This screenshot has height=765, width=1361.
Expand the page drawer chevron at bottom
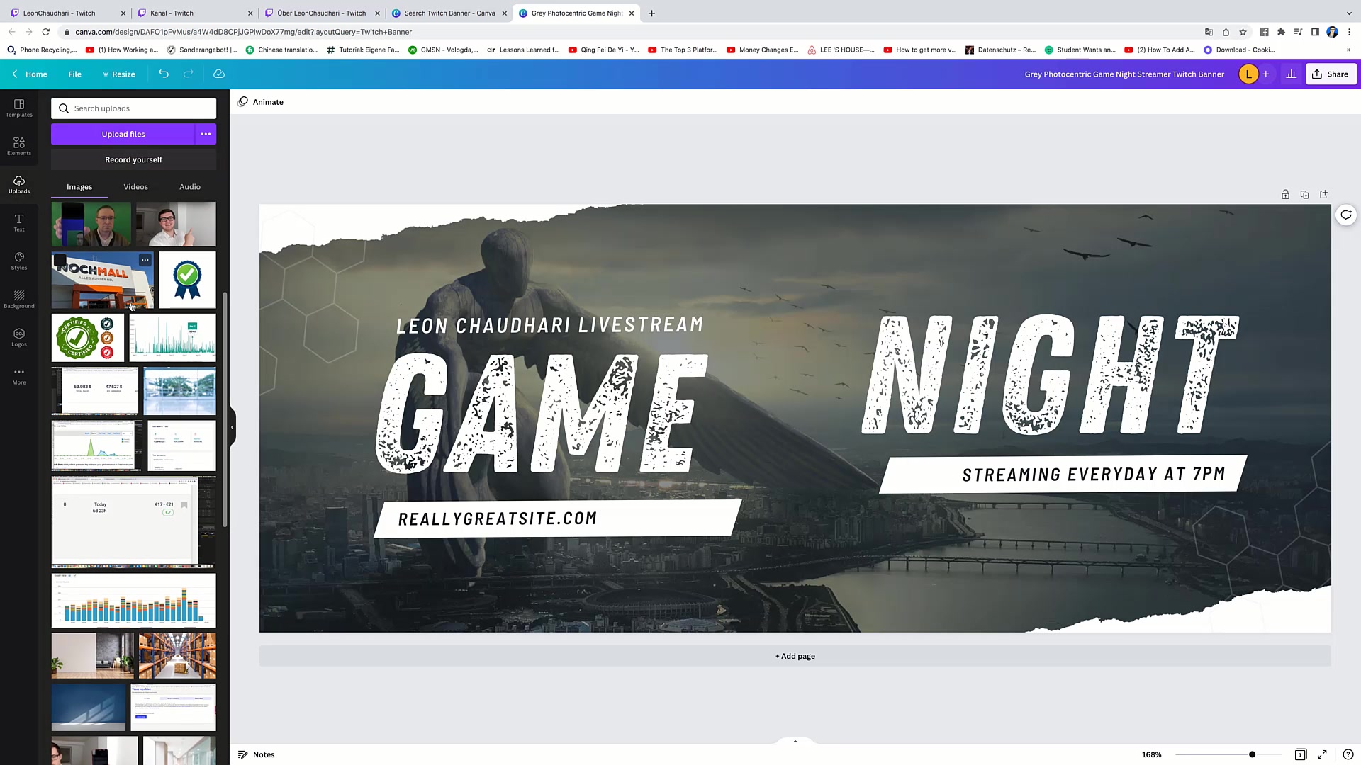tap(795, 742)
